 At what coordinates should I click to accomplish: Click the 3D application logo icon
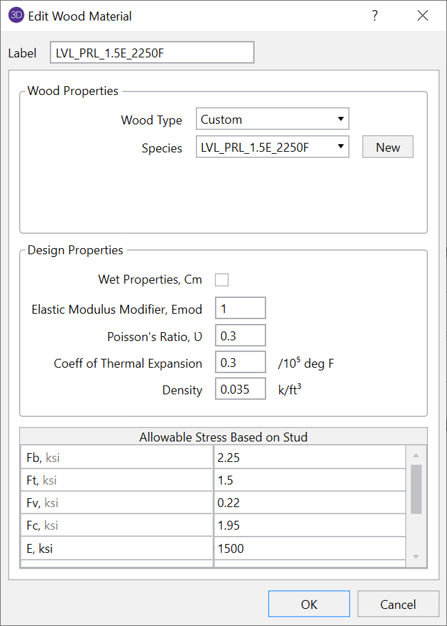(x=15, y=15)
